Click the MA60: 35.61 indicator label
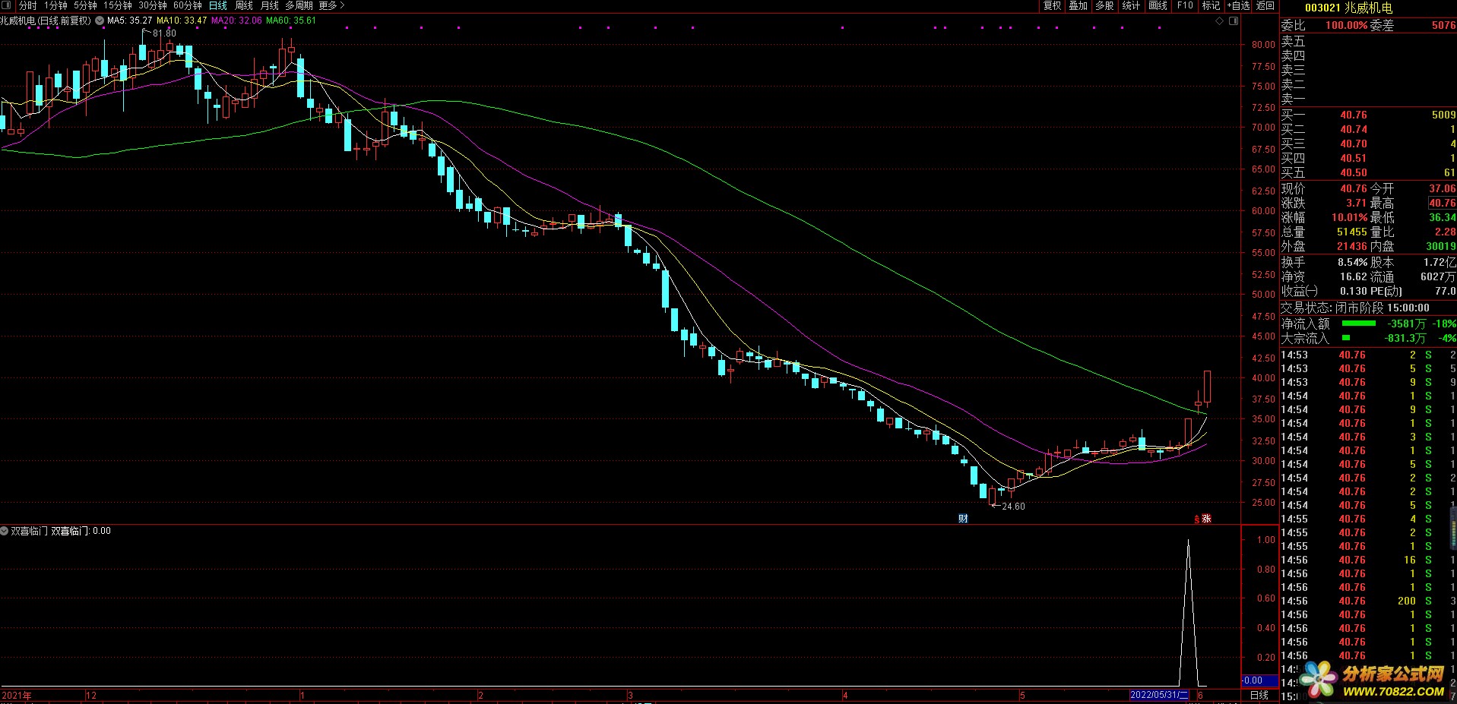The height and width of the screenshot is (704, 1457). (291, 21)
